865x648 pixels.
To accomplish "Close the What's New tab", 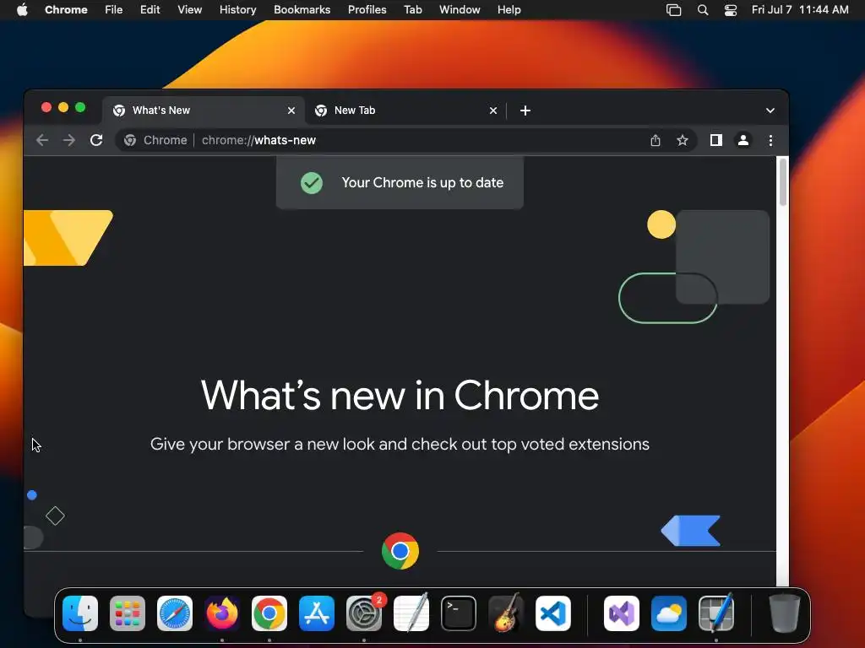I will point(291,111).
